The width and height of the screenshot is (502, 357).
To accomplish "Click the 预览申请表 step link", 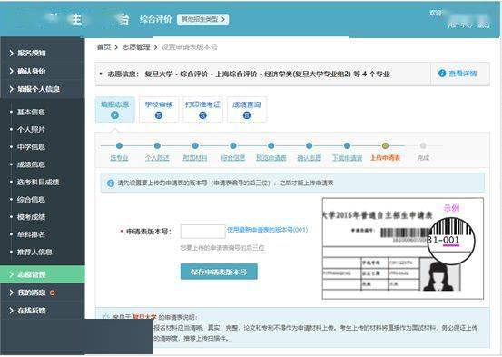I will tap(271, 158).
